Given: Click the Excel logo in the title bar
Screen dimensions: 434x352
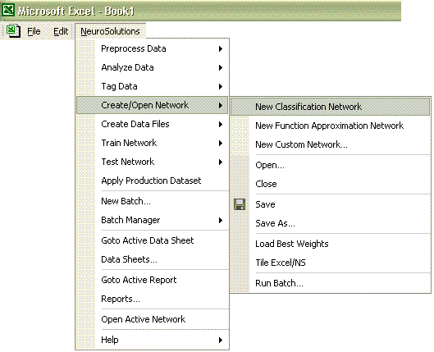Looking at the screenshot, I should pyautogui.click(x=8, y=9).
